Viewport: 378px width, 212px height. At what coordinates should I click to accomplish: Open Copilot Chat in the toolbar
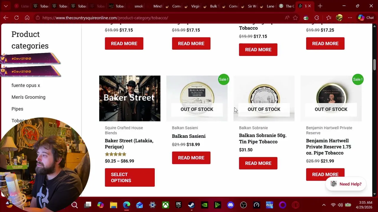(366, 18)
